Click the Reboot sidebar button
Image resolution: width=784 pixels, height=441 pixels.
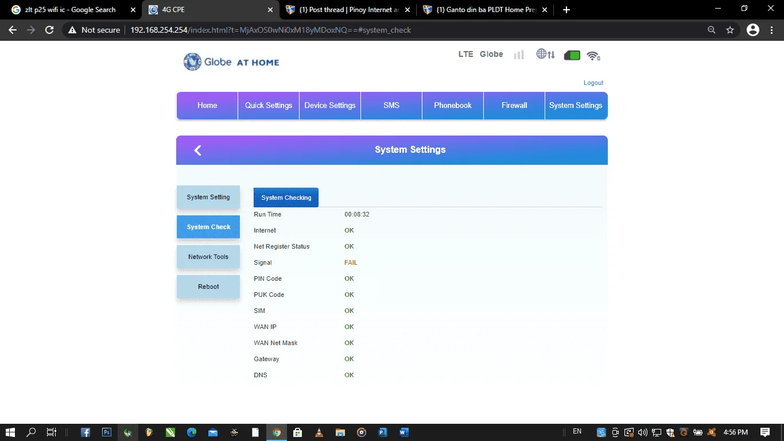coord(208,287)
